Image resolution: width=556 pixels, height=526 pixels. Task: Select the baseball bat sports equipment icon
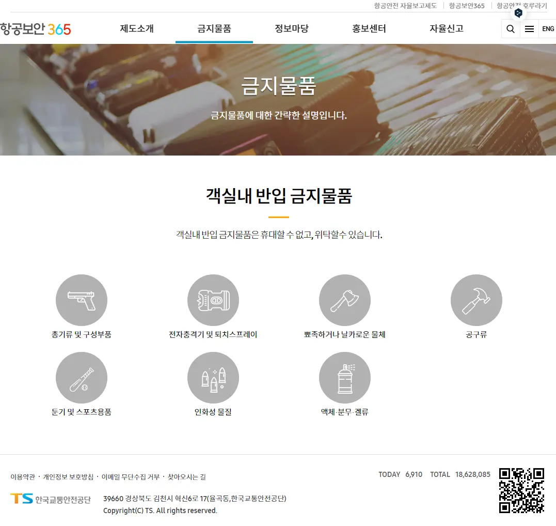[x=81, y=377]
